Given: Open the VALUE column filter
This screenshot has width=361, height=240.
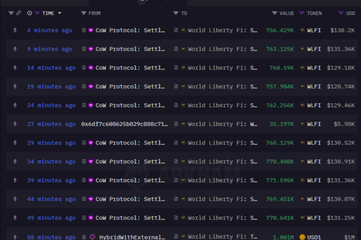Looking at the screenshot, I should pos(274,13).
